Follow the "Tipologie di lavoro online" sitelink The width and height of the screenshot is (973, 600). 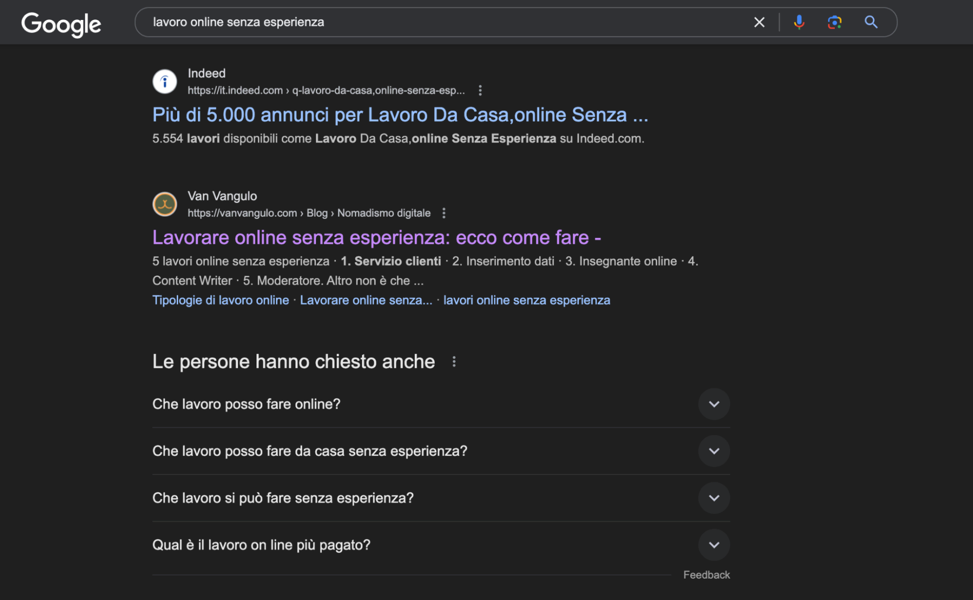(x=220, y=300)
